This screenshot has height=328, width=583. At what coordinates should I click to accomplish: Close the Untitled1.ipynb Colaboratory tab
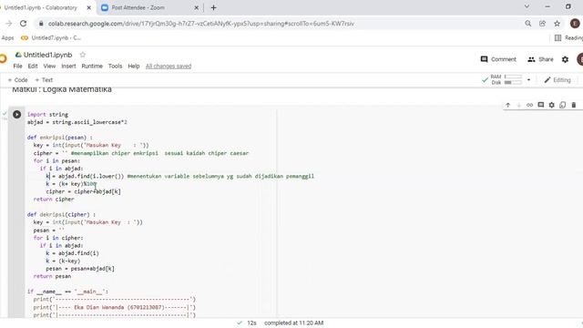point(89,7)
